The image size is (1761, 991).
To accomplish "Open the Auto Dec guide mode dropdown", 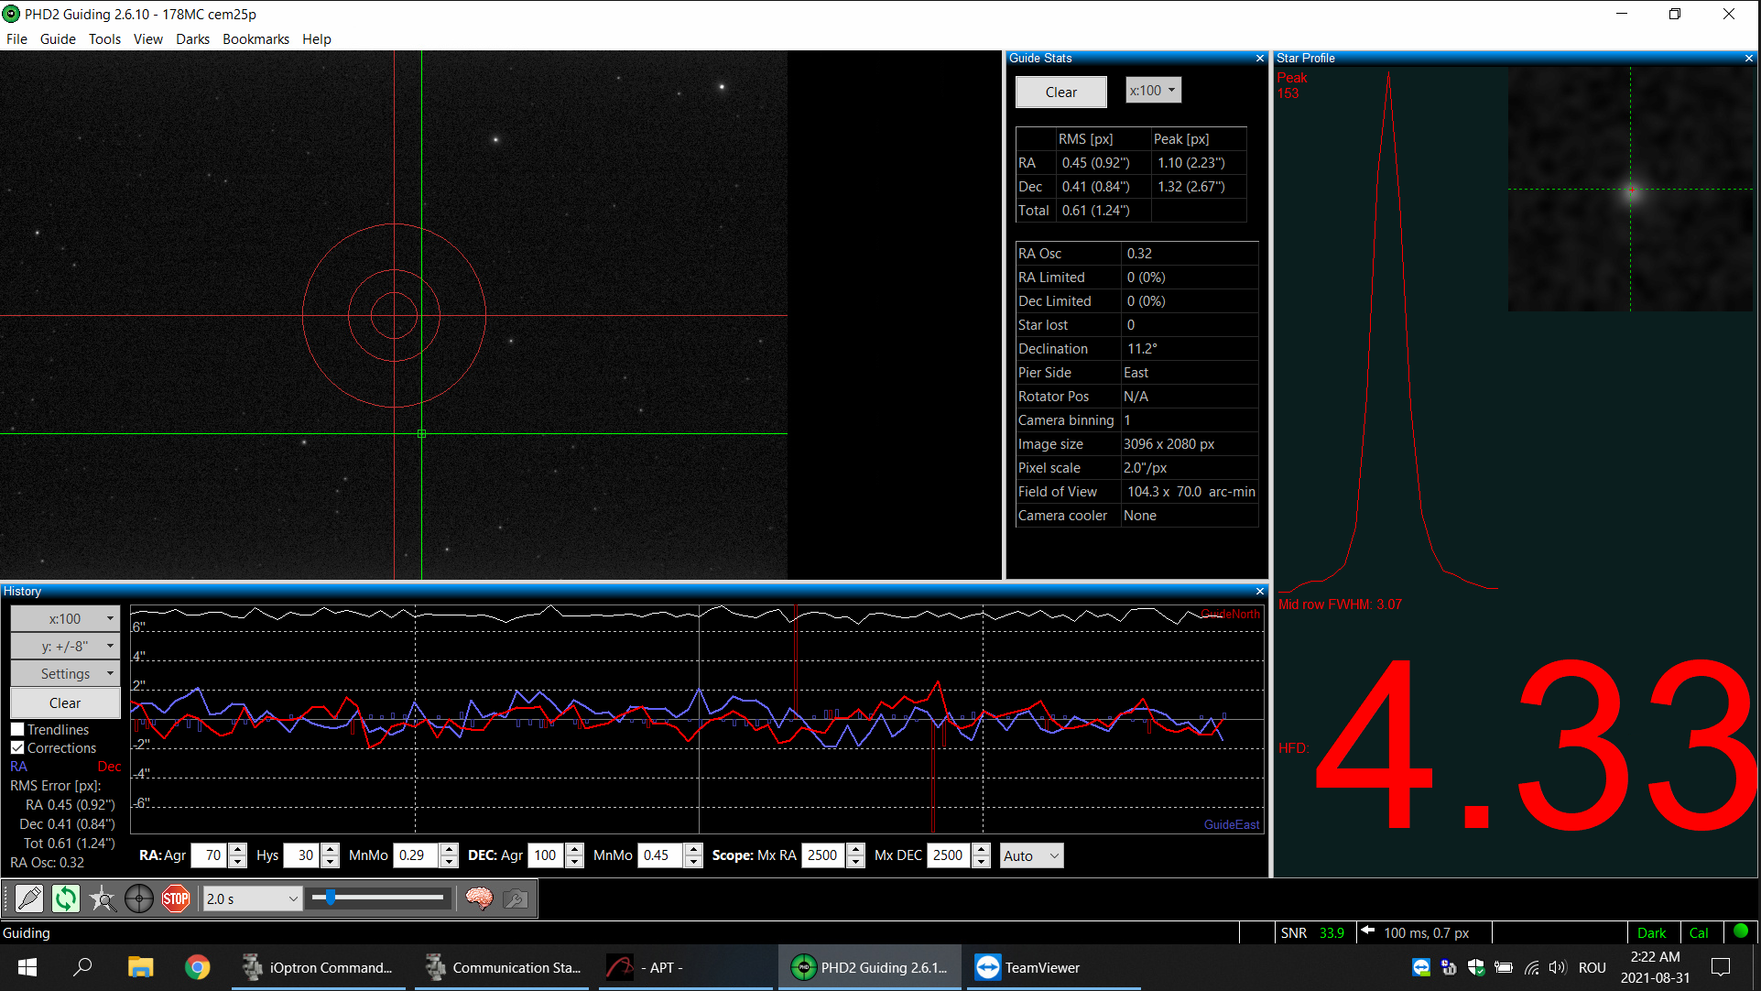I will (x=1031, y=855).
